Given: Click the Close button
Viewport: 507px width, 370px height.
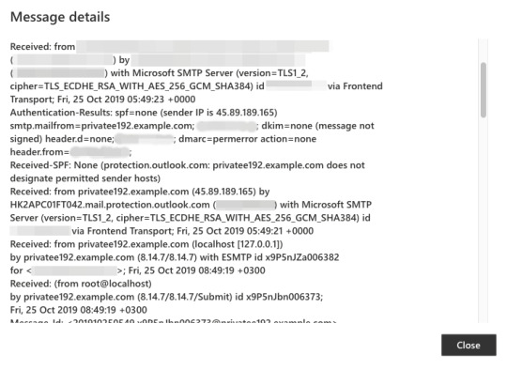Looking at the screenshot, I should (x=469, y=345).
